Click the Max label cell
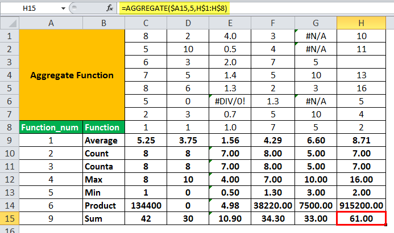 point(104,179)
